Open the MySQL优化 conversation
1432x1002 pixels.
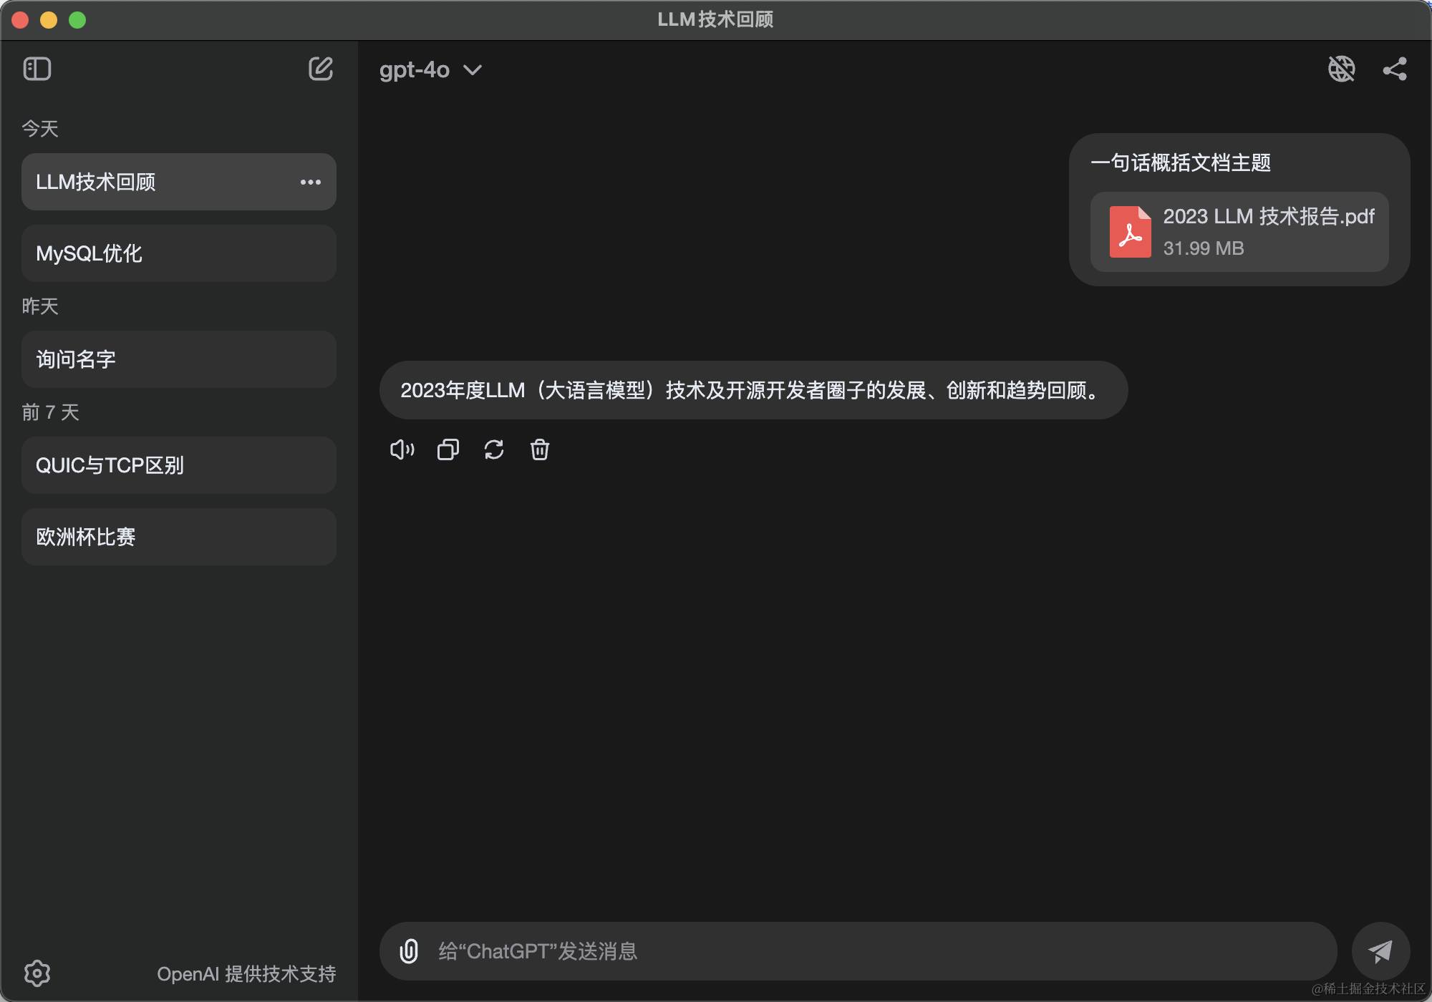[x=179, y=253]
